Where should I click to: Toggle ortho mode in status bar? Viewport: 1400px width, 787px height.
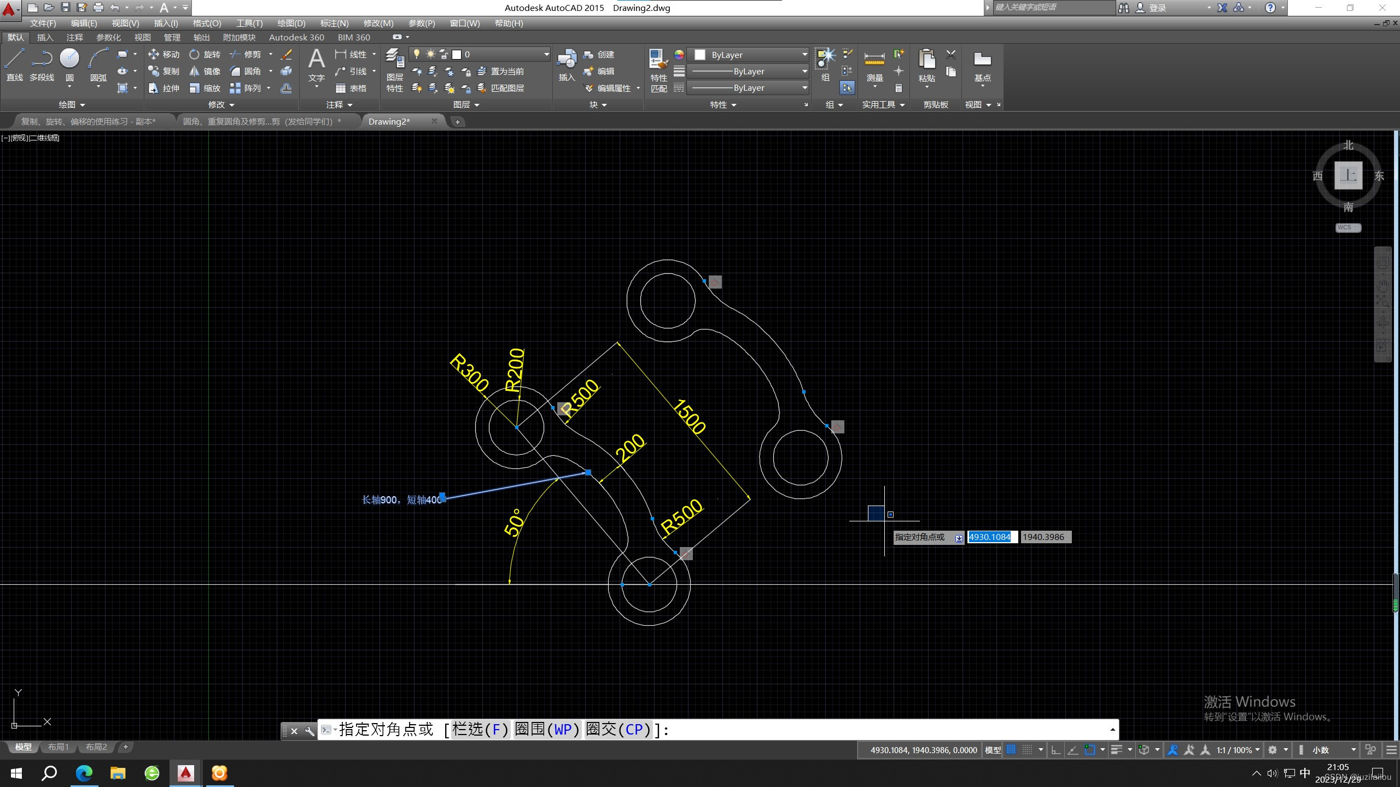[x=1055, y=750]
